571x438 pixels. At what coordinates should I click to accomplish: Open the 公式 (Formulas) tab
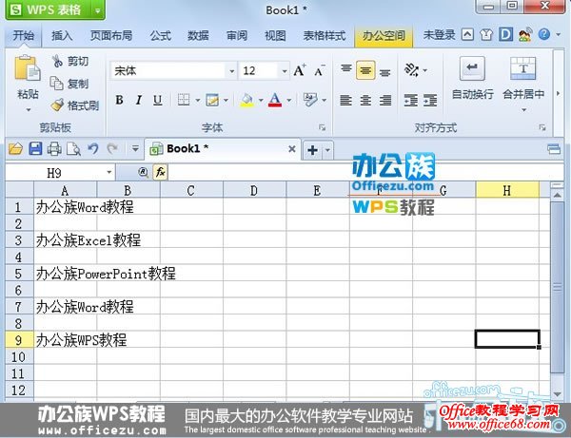(160, 35)
